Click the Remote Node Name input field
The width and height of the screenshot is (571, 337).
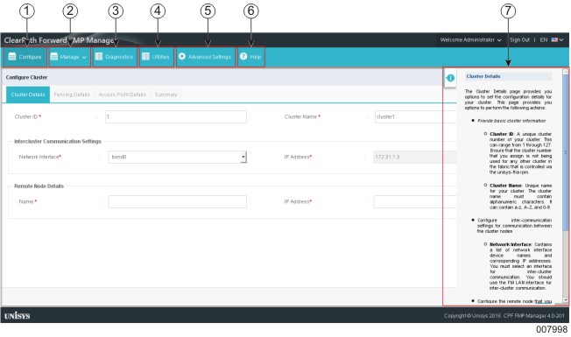(177, 201)
